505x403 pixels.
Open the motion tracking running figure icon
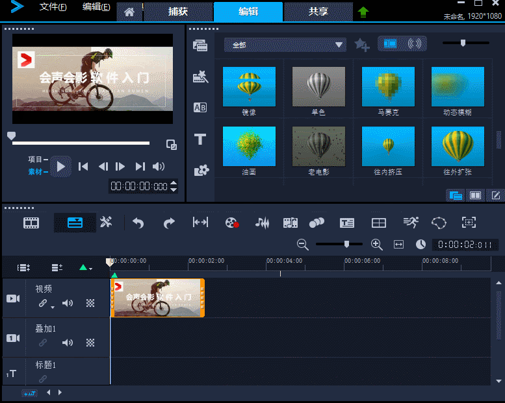click(410, 223)
